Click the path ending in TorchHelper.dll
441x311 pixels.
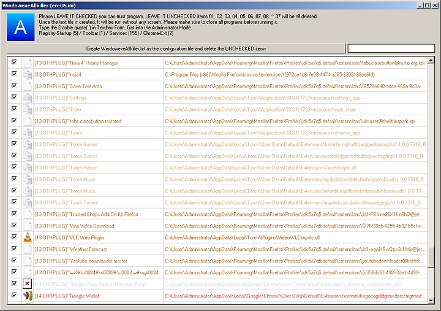coord(260,167)
